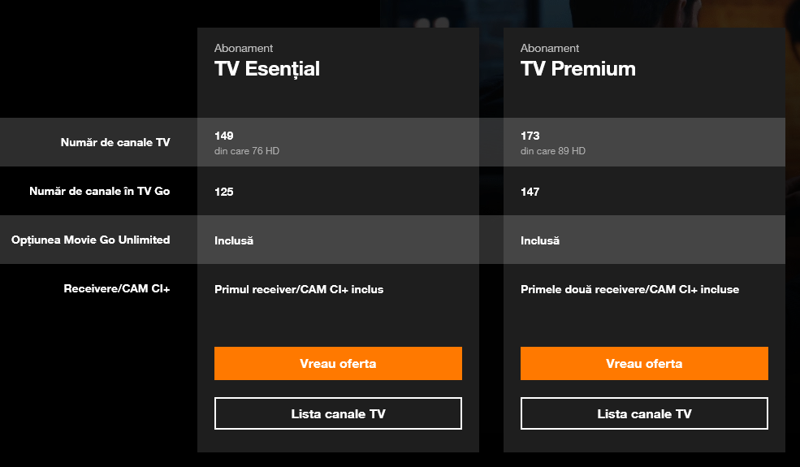Click the Receivere/CAM CI+ row label
This screenshot has height=467, width=800.
pos(117,288)
